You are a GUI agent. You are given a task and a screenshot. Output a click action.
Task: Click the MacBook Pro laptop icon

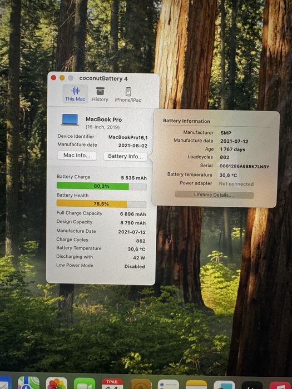click(70, 119)
